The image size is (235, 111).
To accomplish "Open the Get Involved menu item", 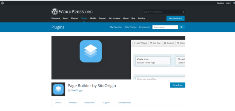I will (x=115, y=18).
